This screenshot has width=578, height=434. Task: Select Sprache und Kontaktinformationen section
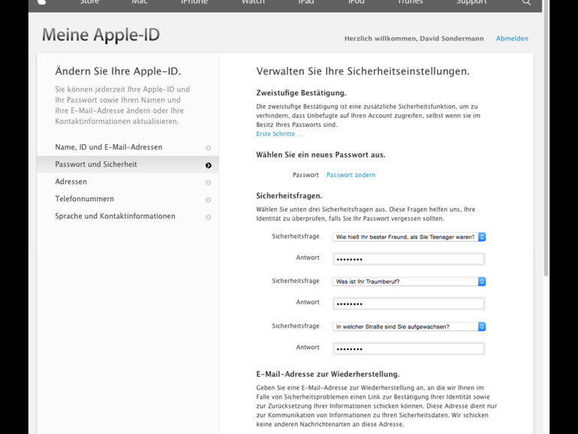(128, 216)
